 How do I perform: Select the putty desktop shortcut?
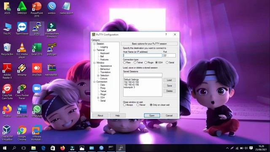37,28
